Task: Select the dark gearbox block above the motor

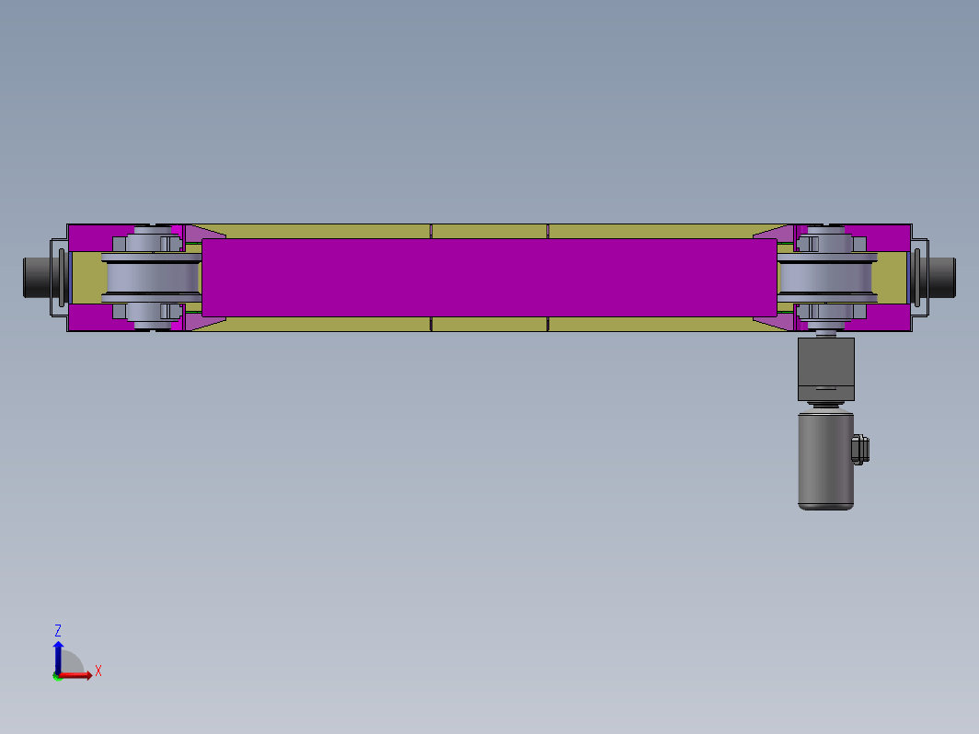Action: [826, 370]
